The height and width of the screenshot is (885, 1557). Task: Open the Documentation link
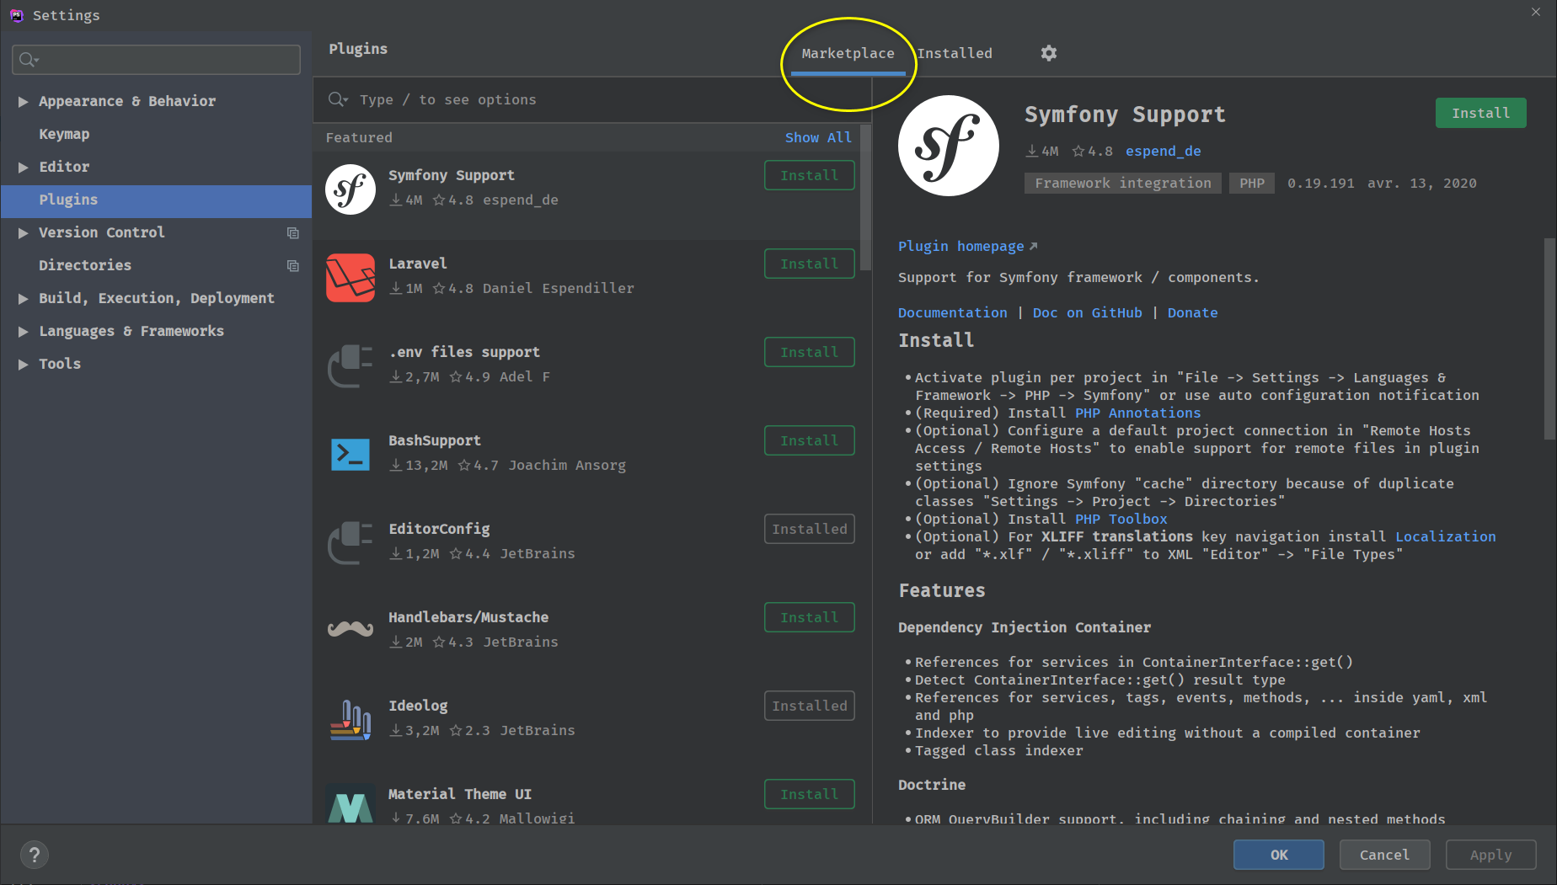[x=952, y=312]
